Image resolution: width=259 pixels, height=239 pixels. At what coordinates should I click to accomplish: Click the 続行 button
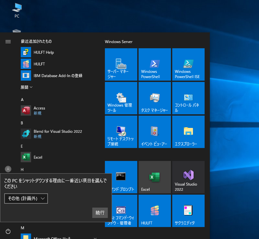100,213
